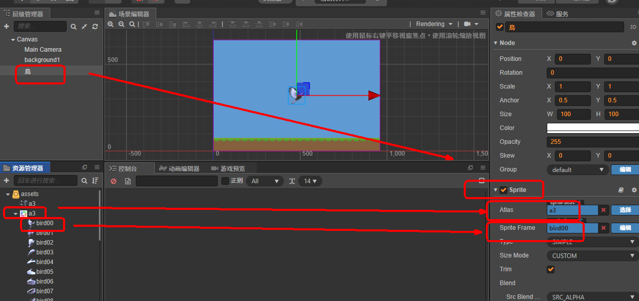The height and width of the screenshot is (301, 639).
Task: Select the 属性检查器 tab
Action: 516,14
